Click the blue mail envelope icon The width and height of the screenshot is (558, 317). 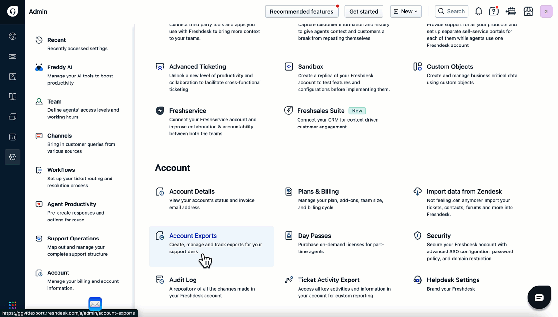[x=95, y=304]
